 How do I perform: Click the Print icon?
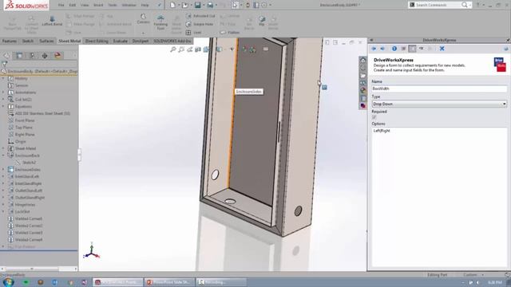click(x=210, y=5)
